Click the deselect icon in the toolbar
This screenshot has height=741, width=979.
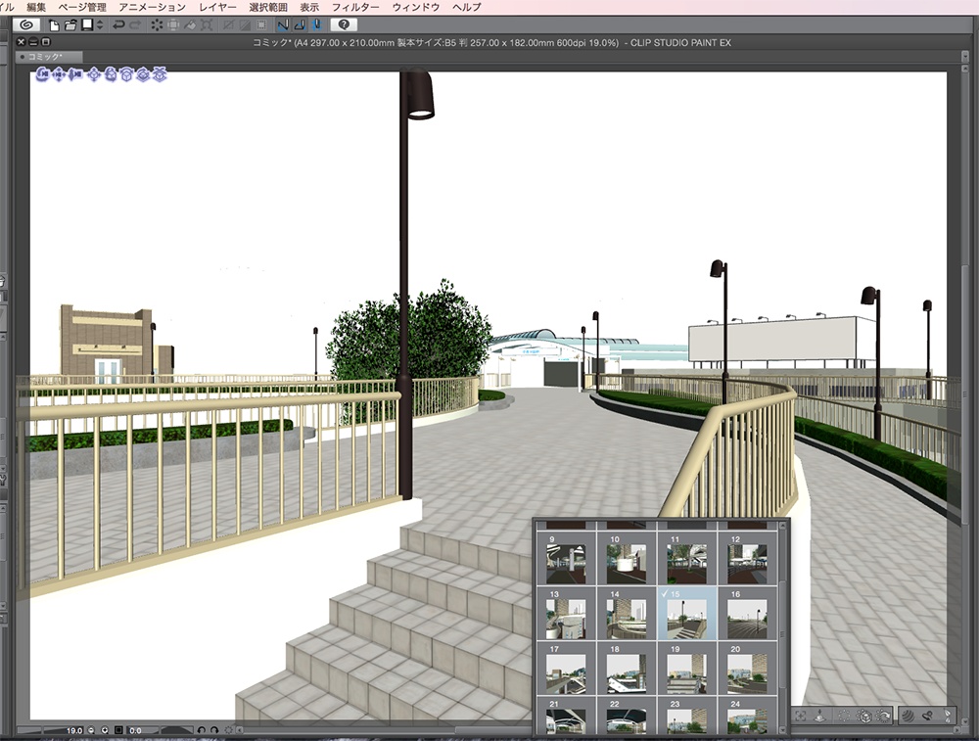pos(228,25)
